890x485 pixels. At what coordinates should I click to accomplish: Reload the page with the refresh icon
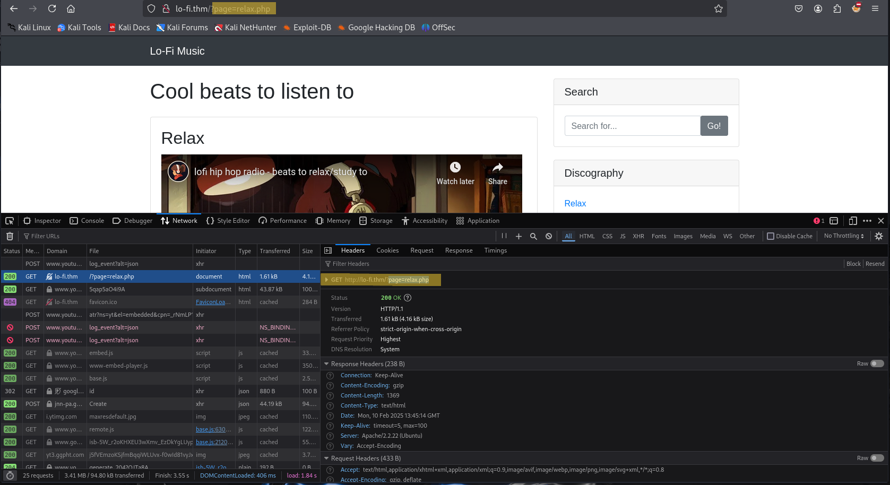point(52,8)
